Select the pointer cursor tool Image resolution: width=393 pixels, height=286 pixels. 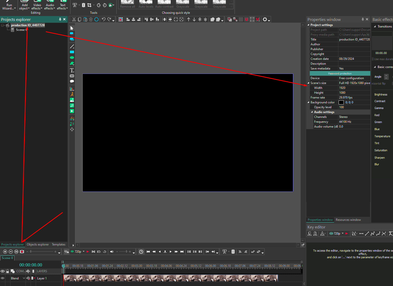pyautogui.click(x=72, y=28)
